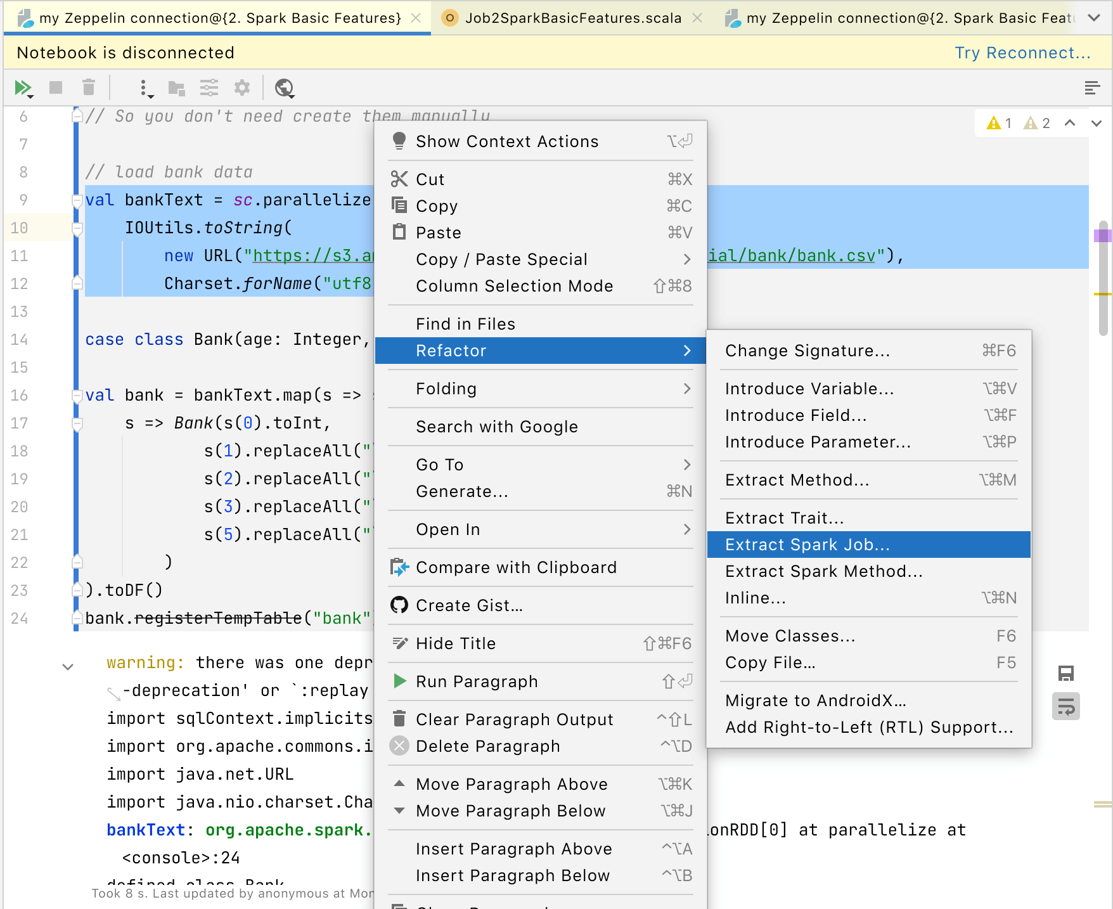This screenshot has height=909, width=1113.
Task: Select Extract Spark Job from Refactor submenu
Action: [x=807, y=545]
